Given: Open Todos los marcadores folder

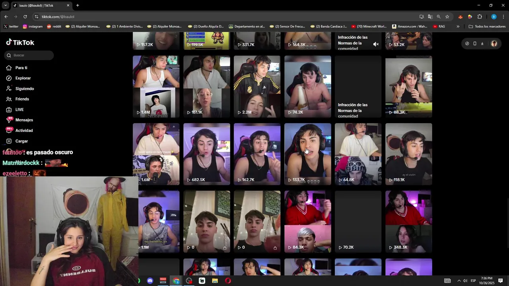Looking at the screenshot, I should click(487, 27).
